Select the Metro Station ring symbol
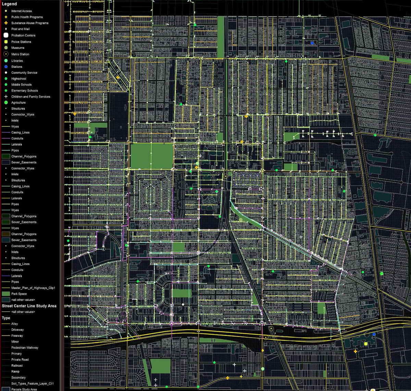 pos(6,54)
